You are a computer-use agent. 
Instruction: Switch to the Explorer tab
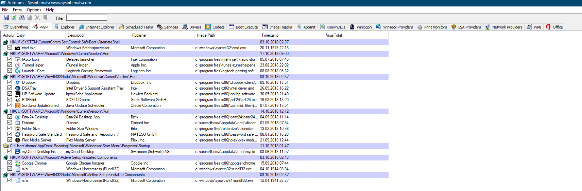tap(64, 27)
